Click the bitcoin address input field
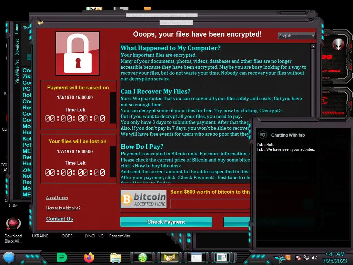The width and height of the screenshot is (353, 265). [210, 204]
